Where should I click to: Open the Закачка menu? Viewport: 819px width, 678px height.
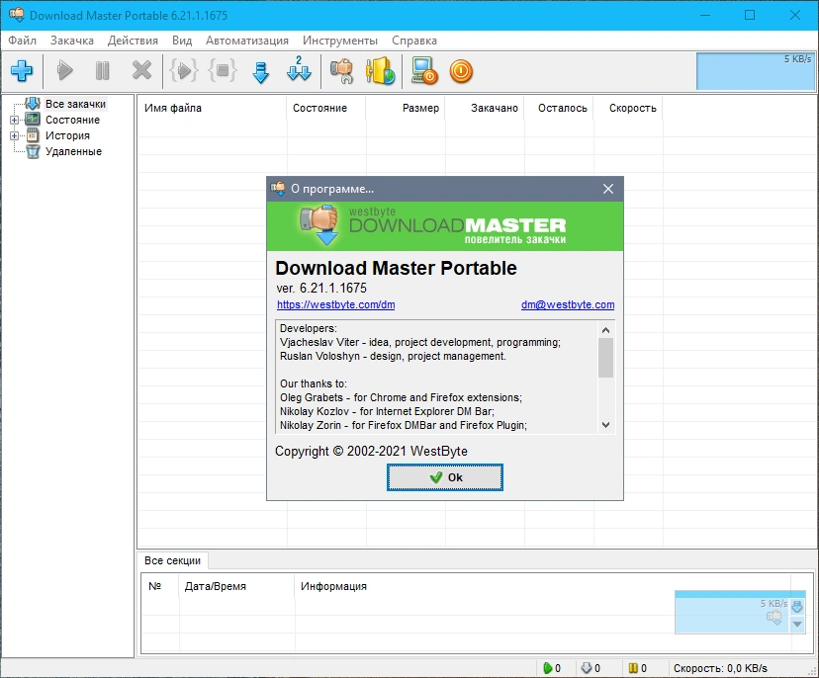[72, 41]
